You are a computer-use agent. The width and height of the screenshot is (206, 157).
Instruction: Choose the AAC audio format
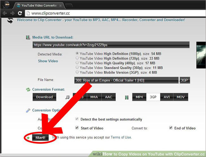click(108, 97)
